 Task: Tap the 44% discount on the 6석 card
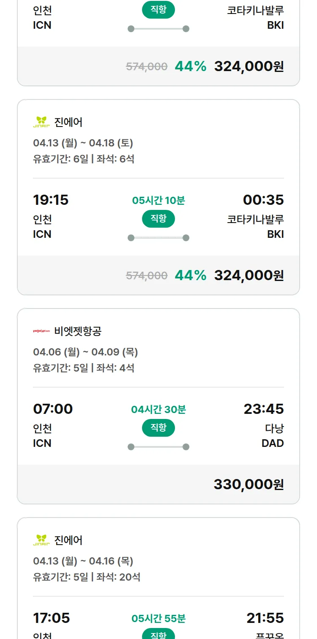click(x=191, y=275)
